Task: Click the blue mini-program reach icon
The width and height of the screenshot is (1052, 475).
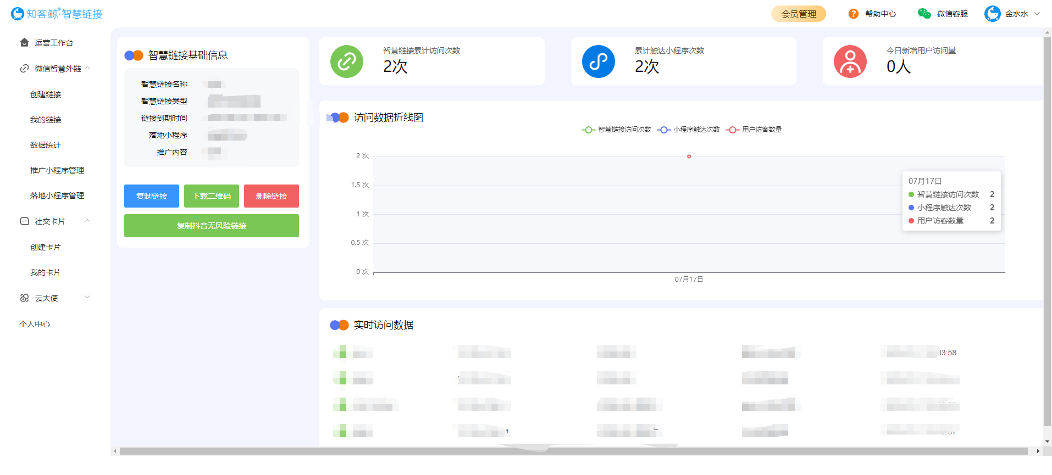Action: tap(599, 62)
